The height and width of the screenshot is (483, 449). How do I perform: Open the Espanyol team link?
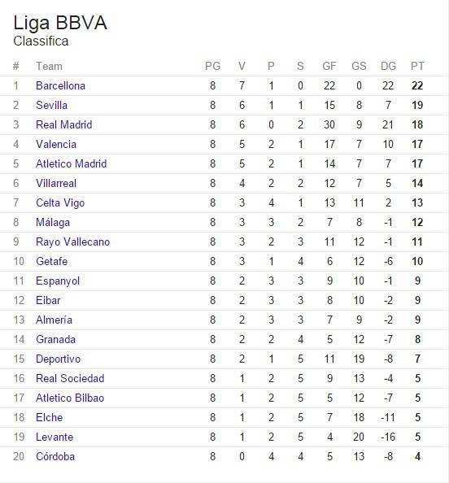coord(58,281)
